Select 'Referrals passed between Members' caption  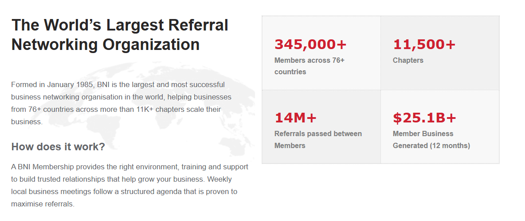click(318, 140)
